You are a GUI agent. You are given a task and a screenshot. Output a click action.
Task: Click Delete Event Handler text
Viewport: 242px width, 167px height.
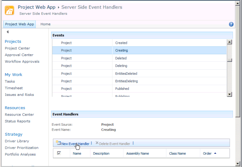[x=115, y=144]
